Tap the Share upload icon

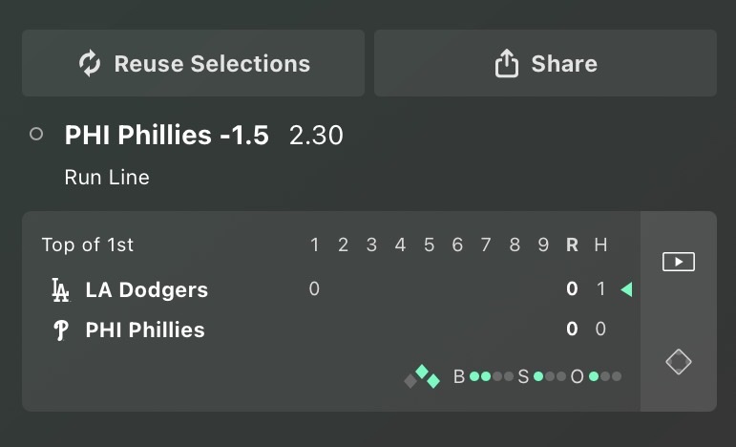tap(507, 63)
